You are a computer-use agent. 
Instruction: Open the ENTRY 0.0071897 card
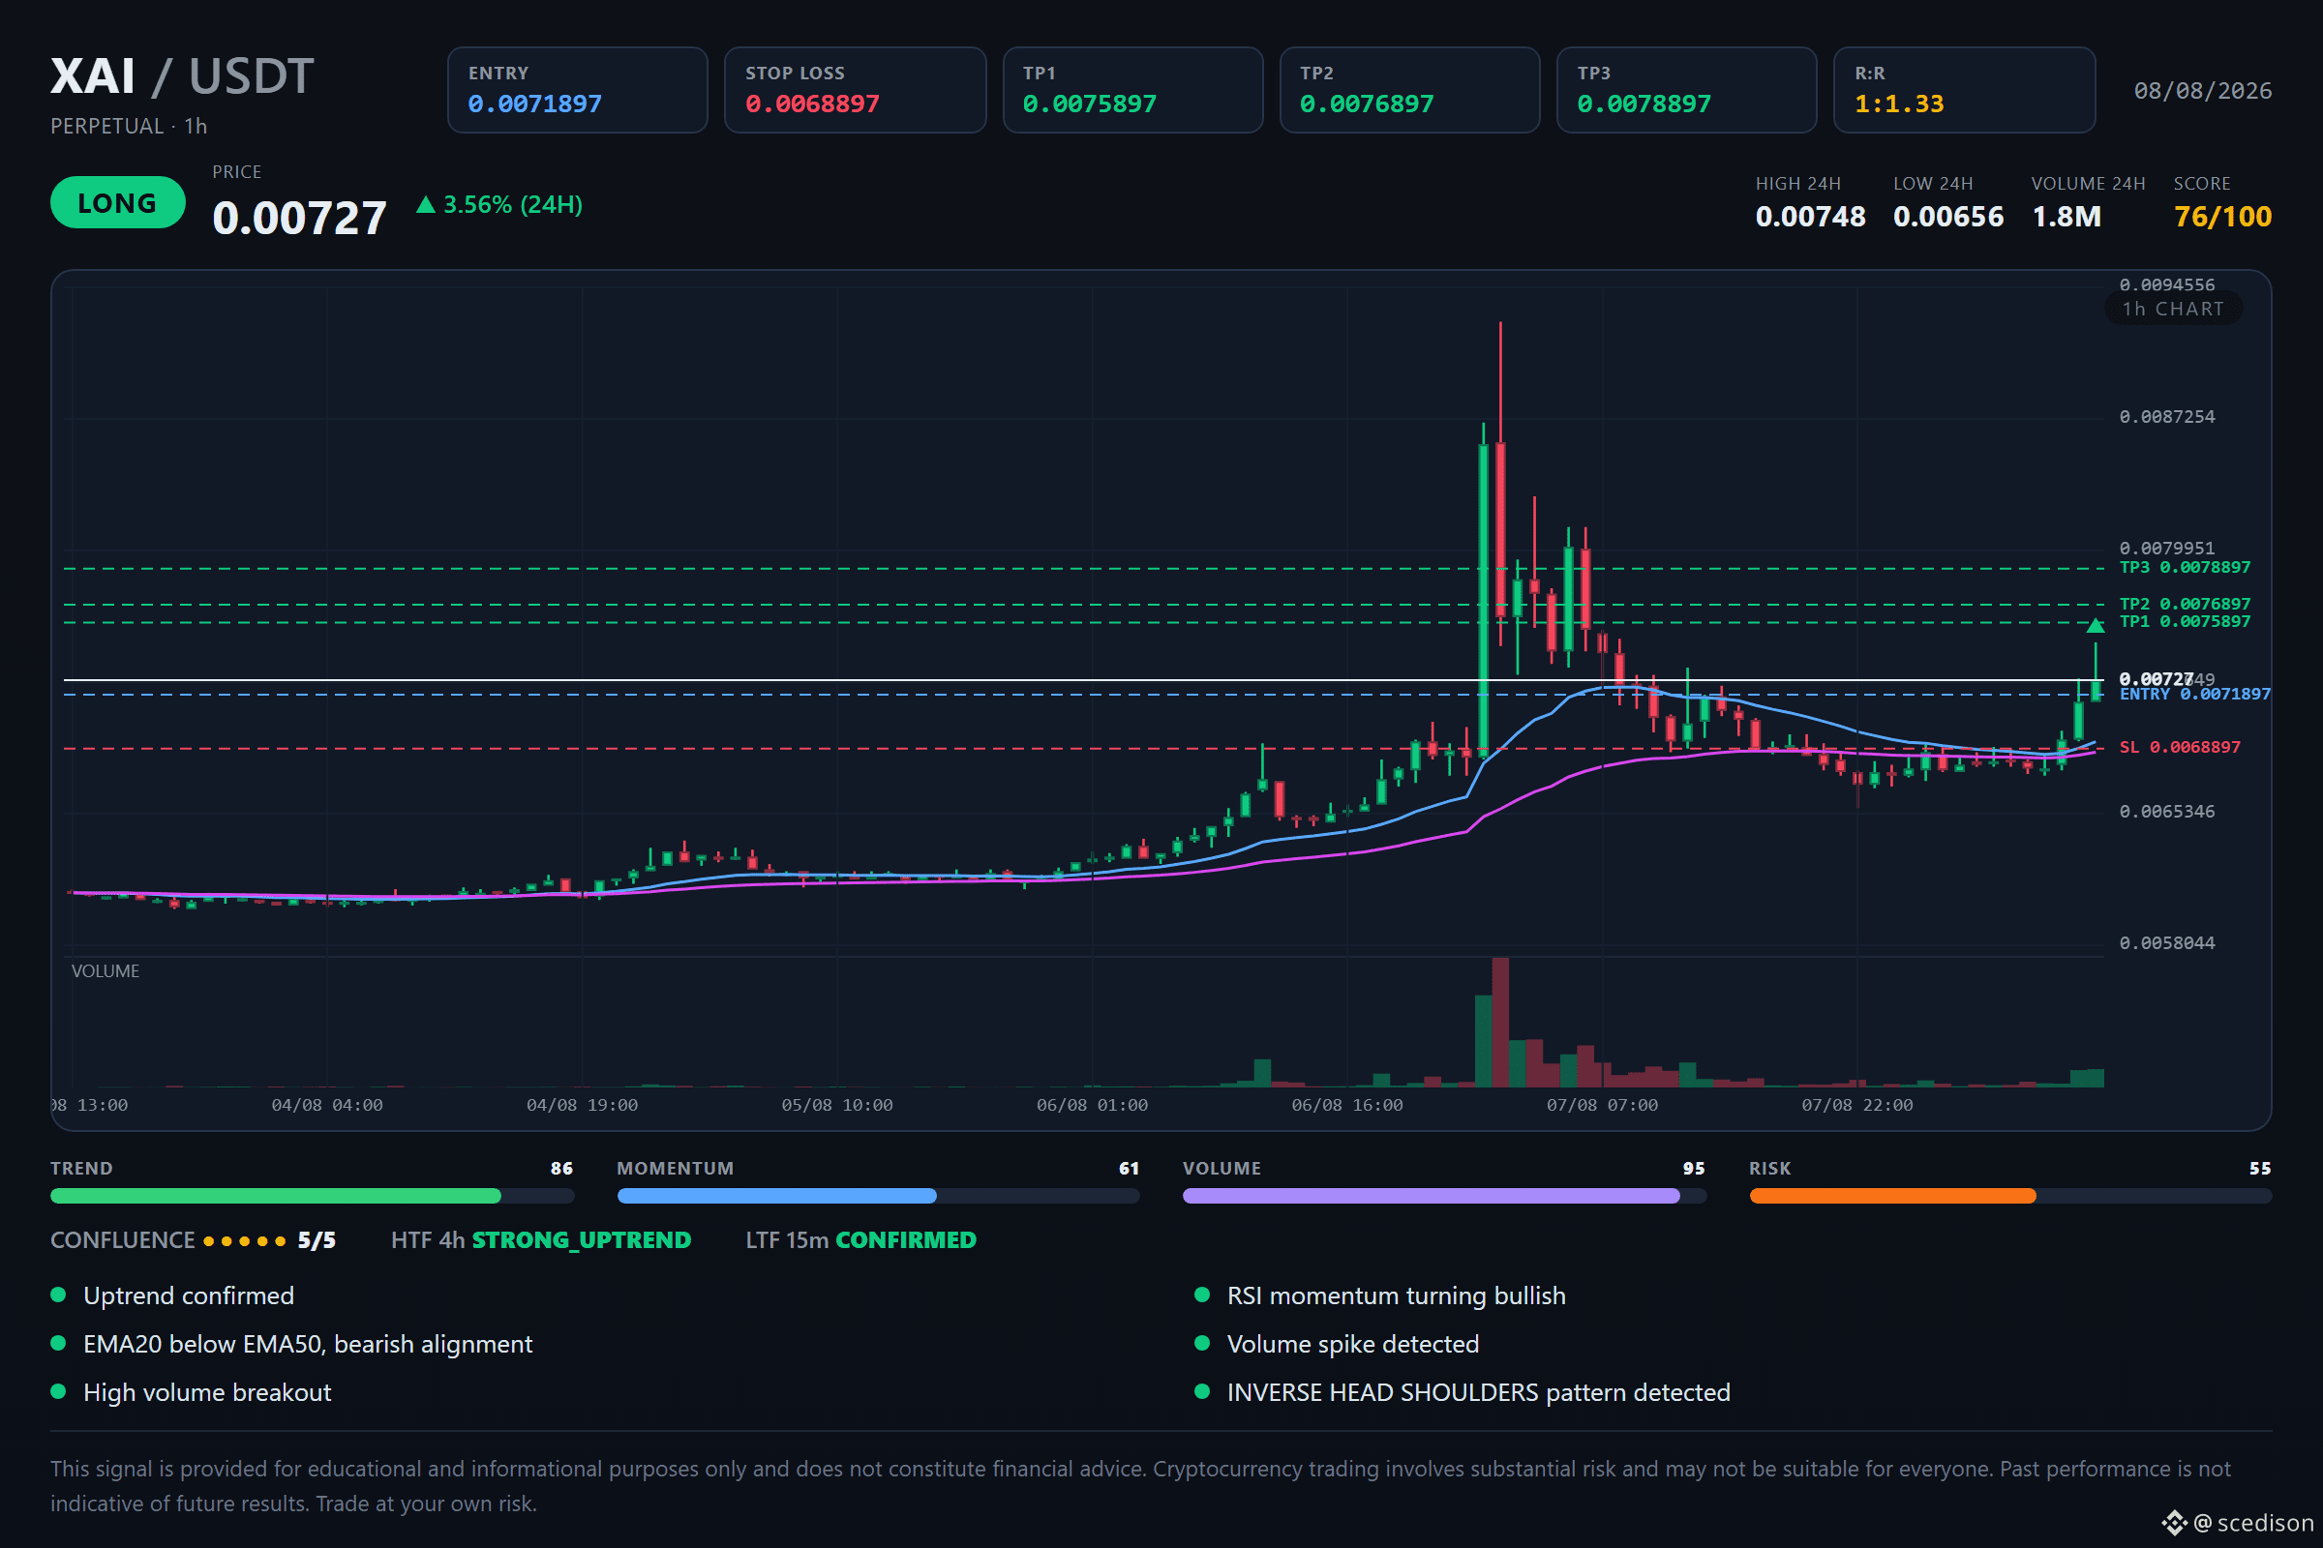click(578, 90)
